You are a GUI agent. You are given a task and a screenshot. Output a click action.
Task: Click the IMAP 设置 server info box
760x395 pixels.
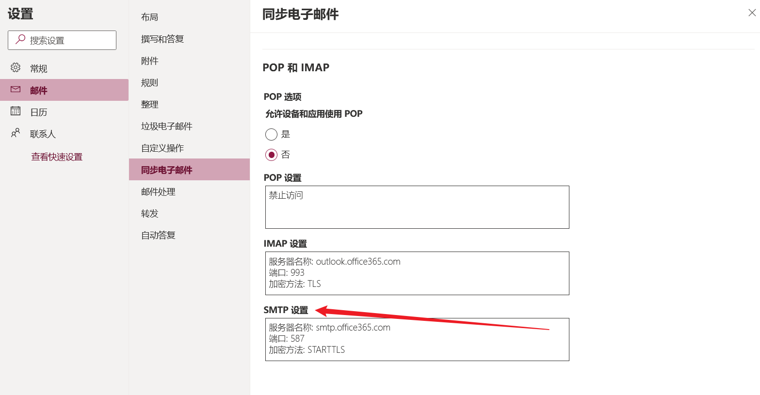417,273
